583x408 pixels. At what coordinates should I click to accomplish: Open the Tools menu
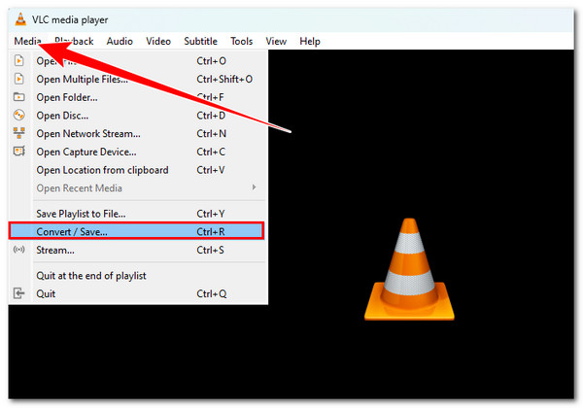click(x=241, y=41)
